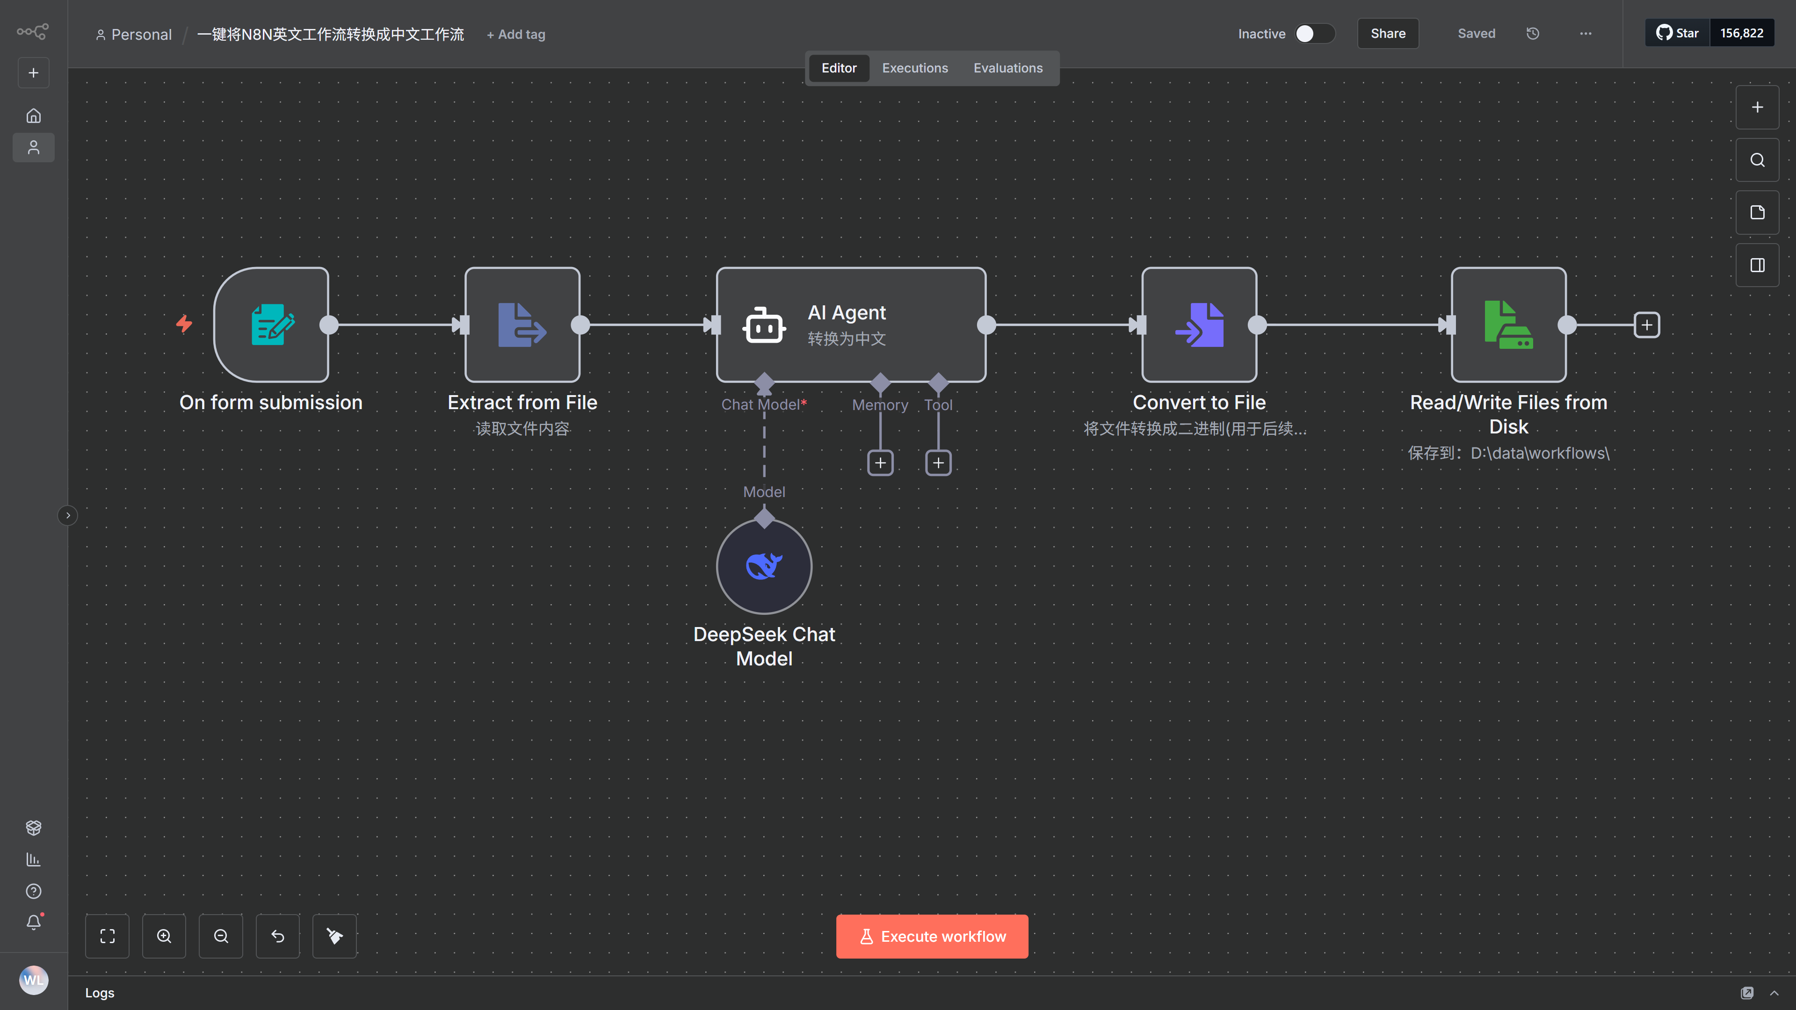Click the zoom in magnifier icon

[164, 936]
